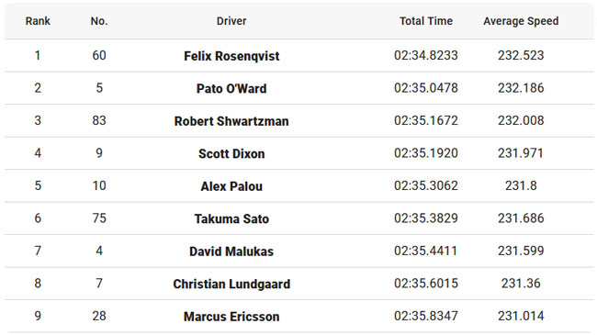This screenshot has height=335, width=597.
Task: Open Christian Lundgaard driver name
Action: pos(231,284)
